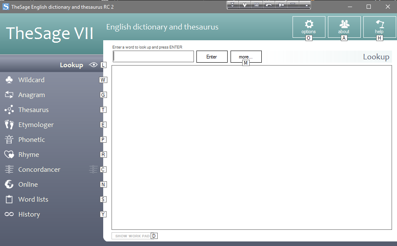This screenshot has height=246, width=397.
Task: Click the Show Work Pad button
Action: click(x=132, y=236)
